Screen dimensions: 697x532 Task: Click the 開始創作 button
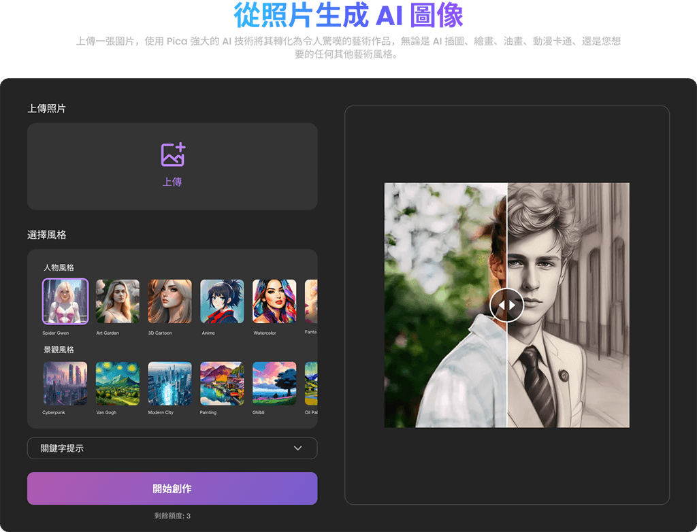pos(172,488)
